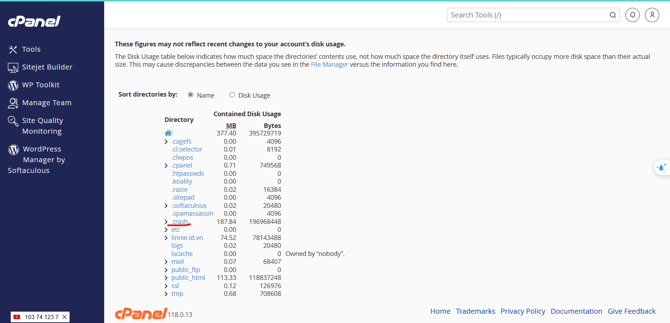
Task: Expand the mail directory
Action: [x=166, y=262]
